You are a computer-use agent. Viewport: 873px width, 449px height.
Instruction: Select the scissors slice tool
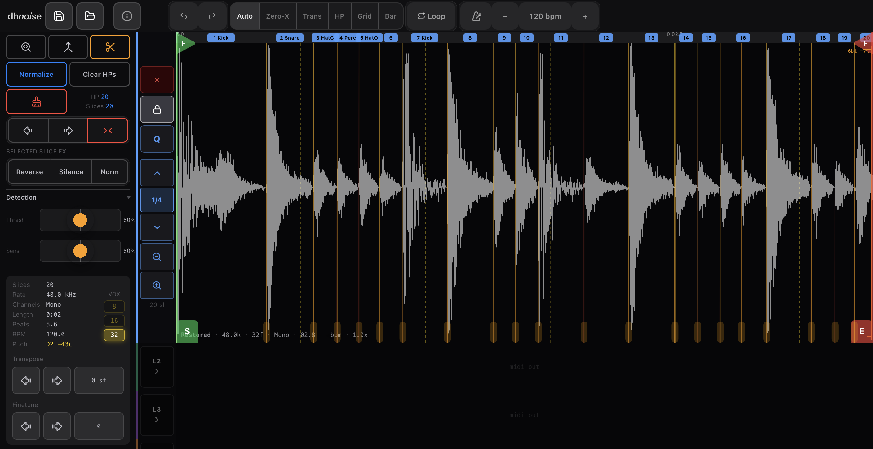pyautogui.click(x=110, y=47)
